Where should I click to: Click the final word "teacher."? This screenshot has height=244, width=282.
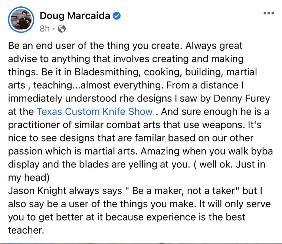coord(26,230)
